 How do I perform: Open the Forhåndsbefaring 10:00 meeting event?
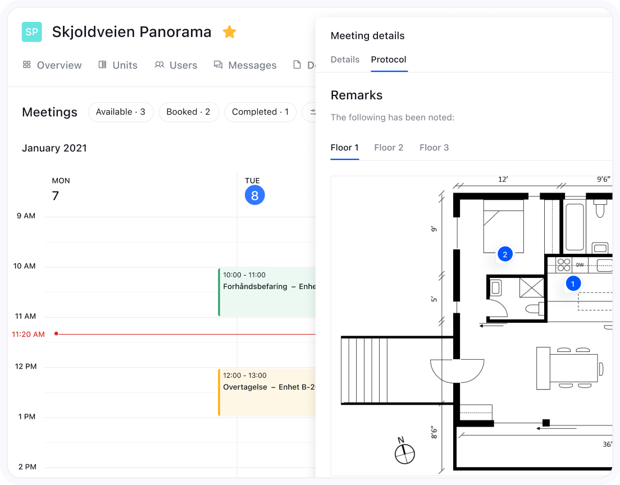tap(267, 292)
